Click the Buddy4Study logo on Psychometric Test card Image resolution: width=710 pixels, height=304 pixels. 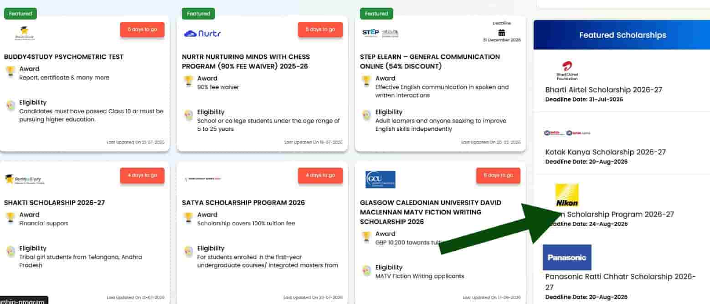pos(25,33)
